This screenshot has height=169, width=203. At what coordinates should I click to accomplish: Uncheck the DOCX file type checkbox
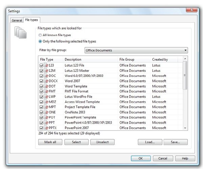41,81
